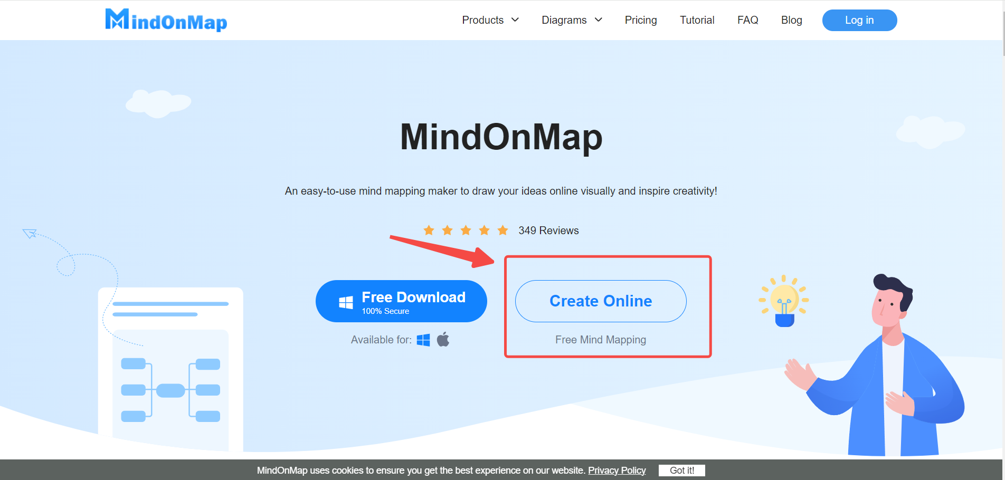Viewport: 1005px width, 480px height.
Task: Open the Tutorial page
Action: (697, 20)
